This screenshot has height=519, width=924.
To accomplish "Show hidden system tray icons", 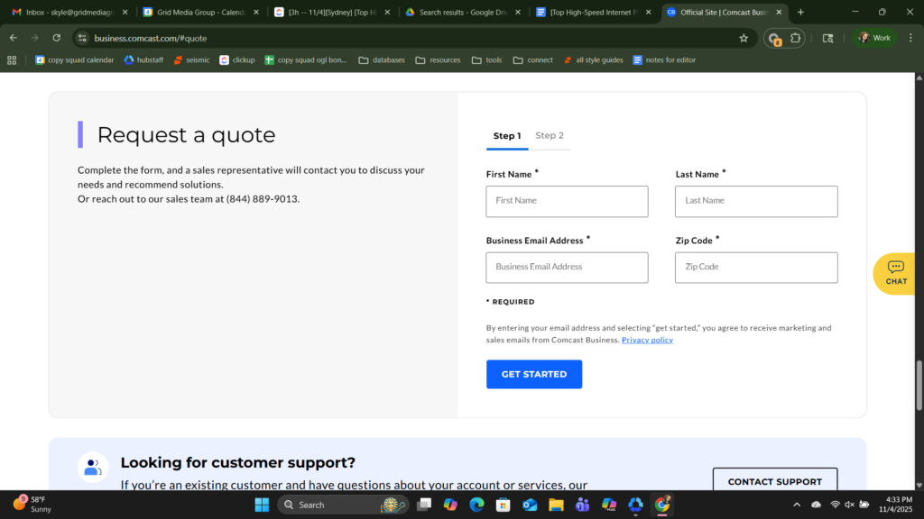I will (796, 505).
